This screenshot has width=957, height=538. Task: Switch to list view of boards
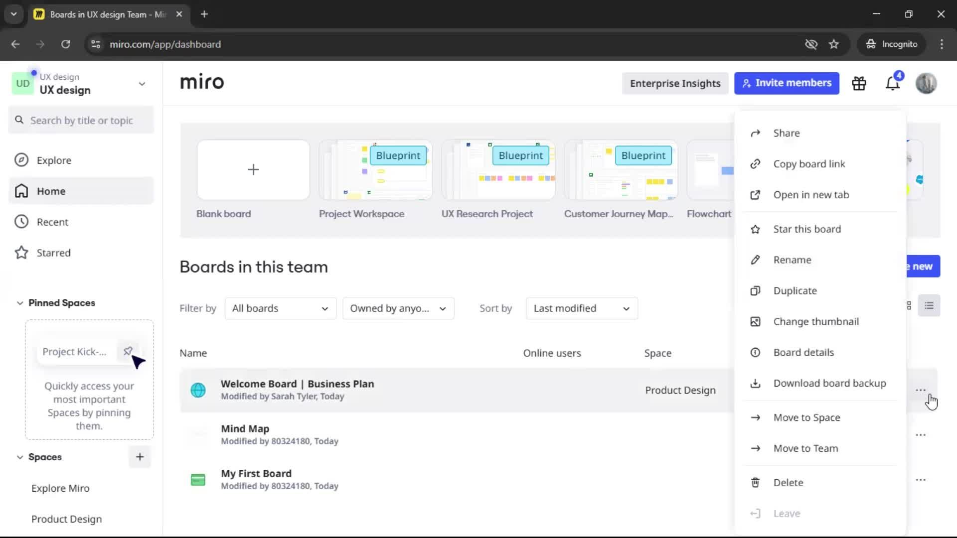(x=929, y=305)
